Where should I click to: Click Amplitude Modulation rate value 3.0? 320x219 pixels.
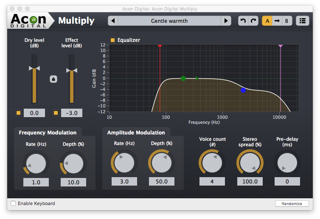click(124, 181)
